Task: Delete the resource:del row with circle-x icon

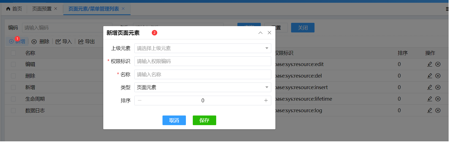Action: [x=438, y=76]
